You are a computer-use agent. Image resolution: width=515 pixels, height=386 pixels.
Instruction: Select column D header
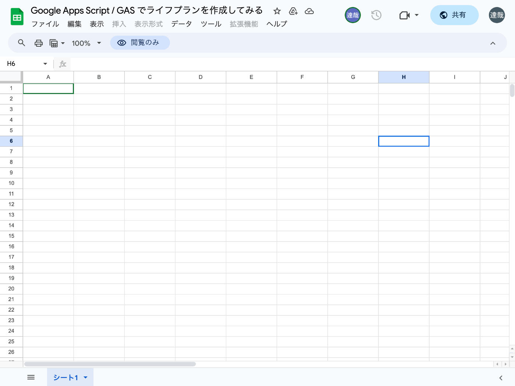(x=200, y=77)
